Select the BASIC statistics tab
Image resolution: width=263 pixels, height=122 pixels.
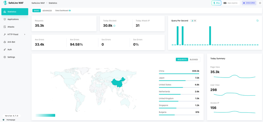[36, 11]
